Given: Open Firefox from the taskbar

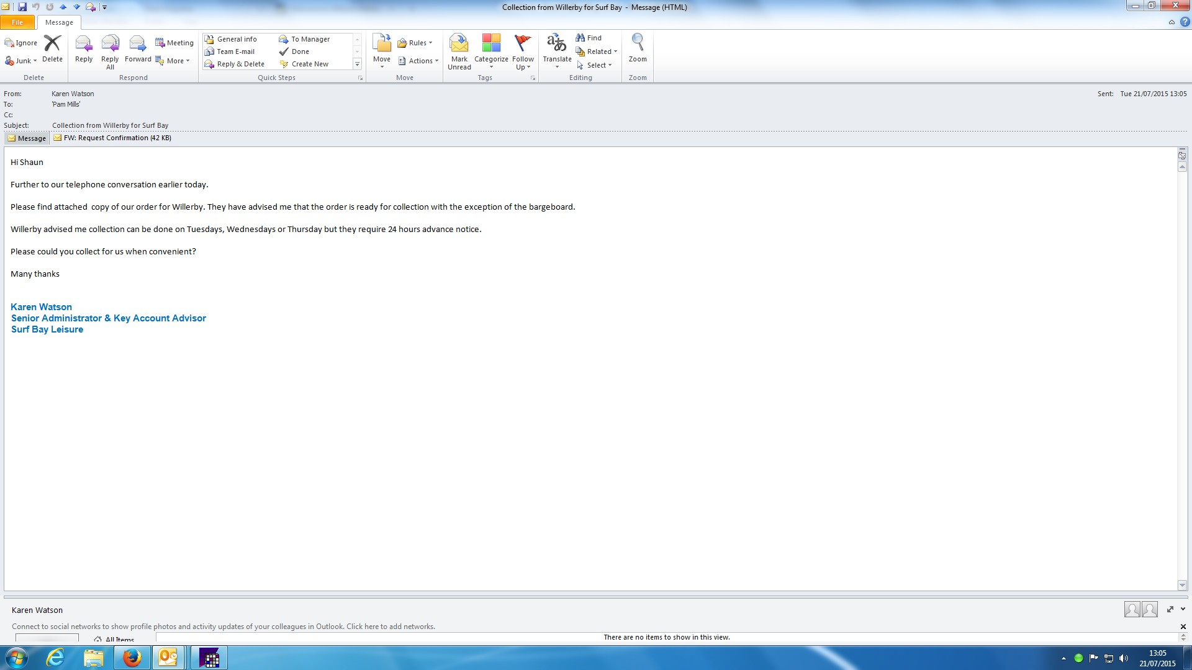Looking at the screenshot, I should point(132,658).
